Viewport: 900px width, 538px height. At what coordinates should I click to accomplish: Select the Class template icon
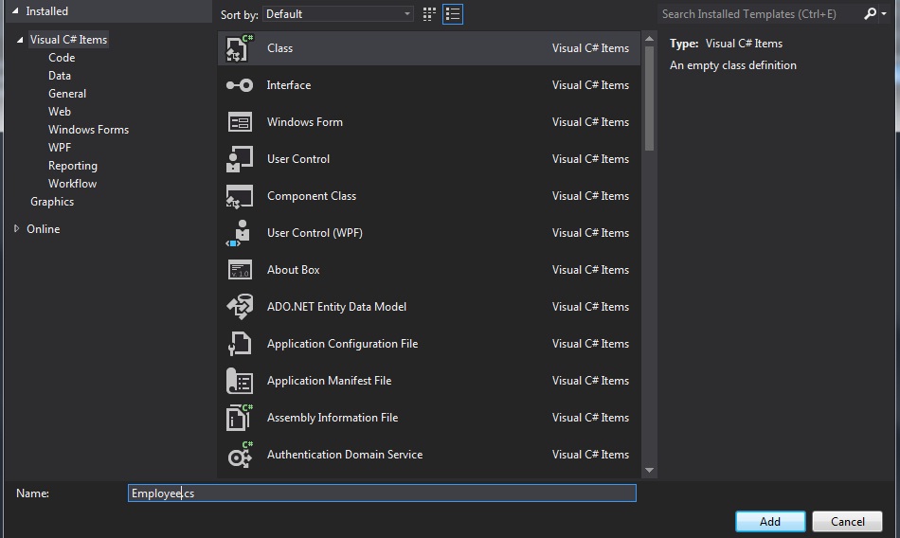(x=240, y=48)
